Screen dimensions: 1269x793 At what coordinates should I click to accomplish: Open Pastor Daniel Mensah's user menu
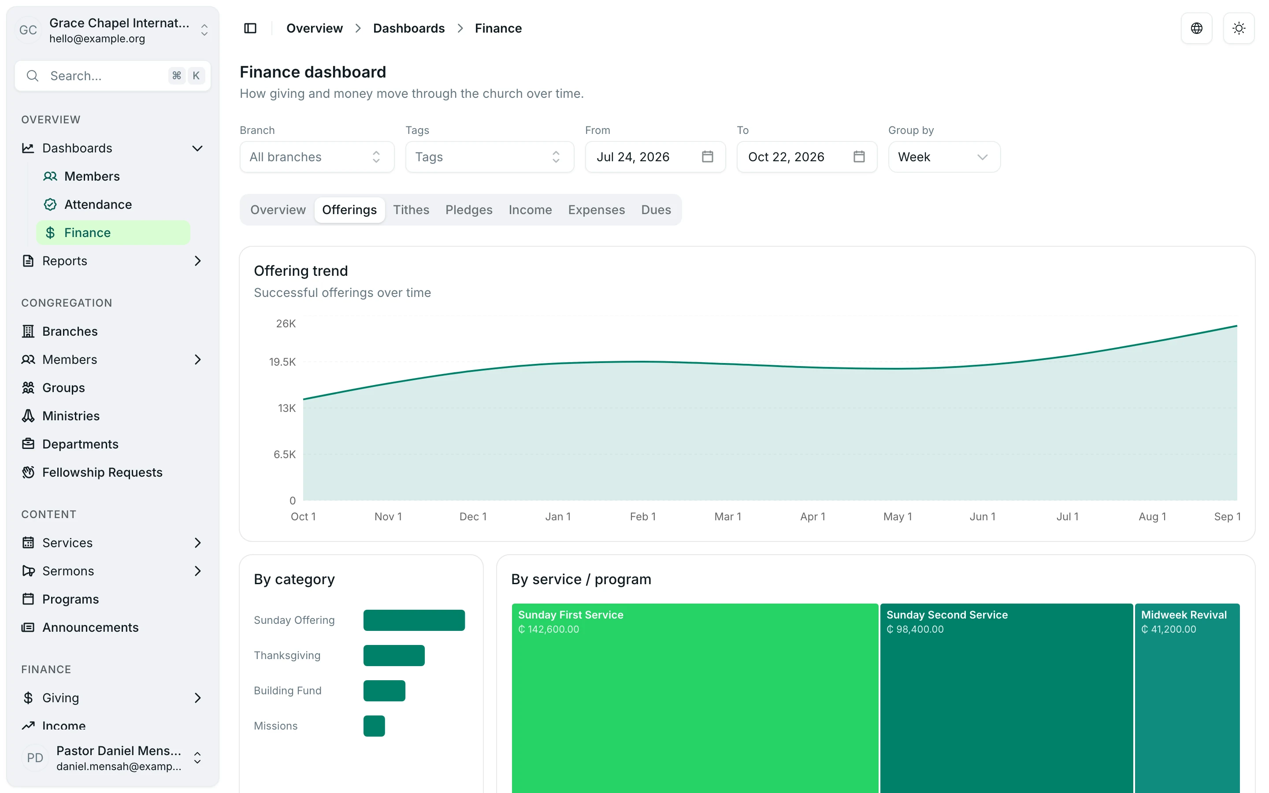tap(112, 758)
